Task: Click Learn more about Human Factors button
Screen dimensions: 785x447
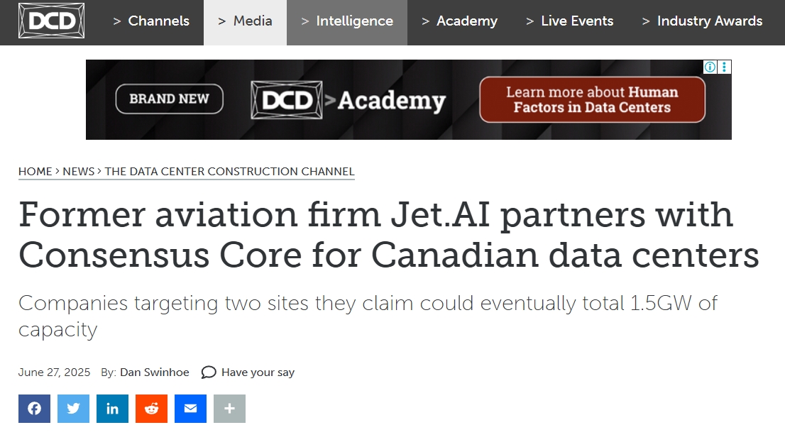Action: click(x=592, y=99)
